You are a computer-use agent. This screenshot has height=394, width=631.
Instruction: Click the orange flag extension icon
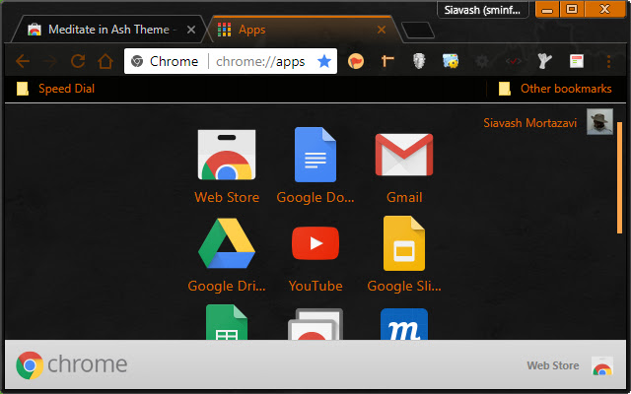click(356, 61)
